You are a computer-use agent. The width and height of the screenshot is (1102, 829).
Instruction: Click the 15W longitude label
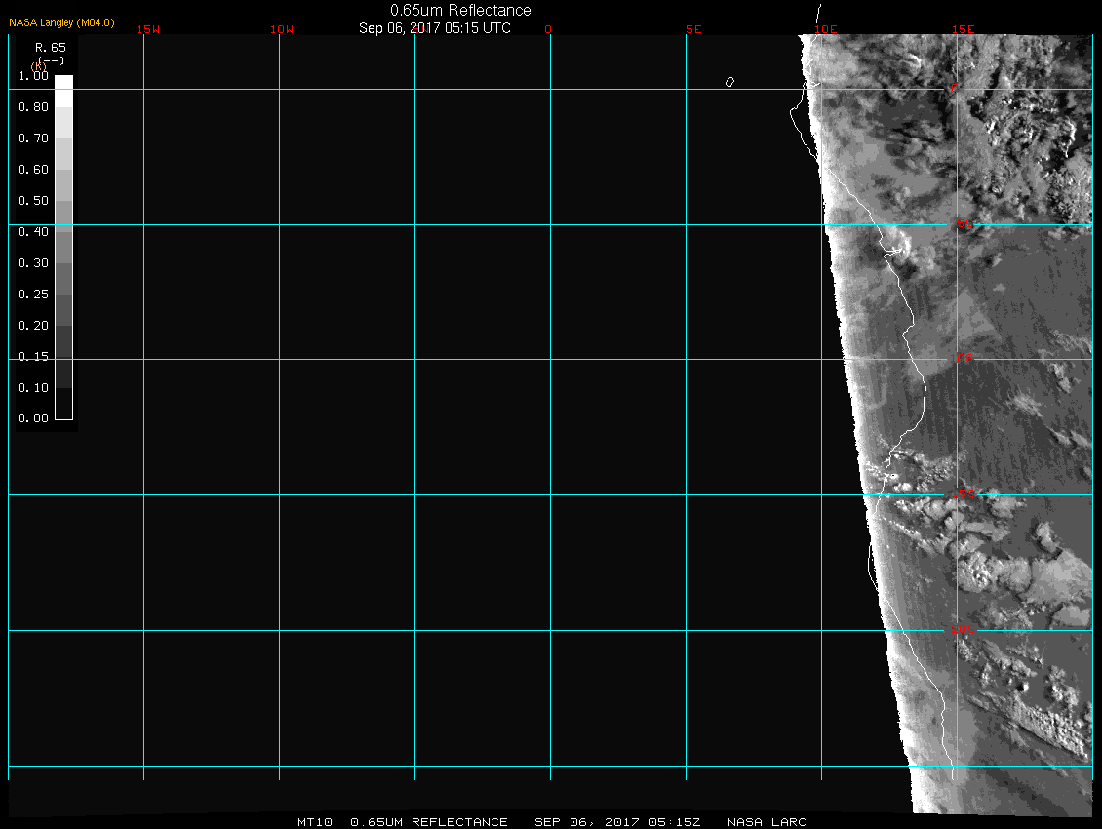(148, 29)
